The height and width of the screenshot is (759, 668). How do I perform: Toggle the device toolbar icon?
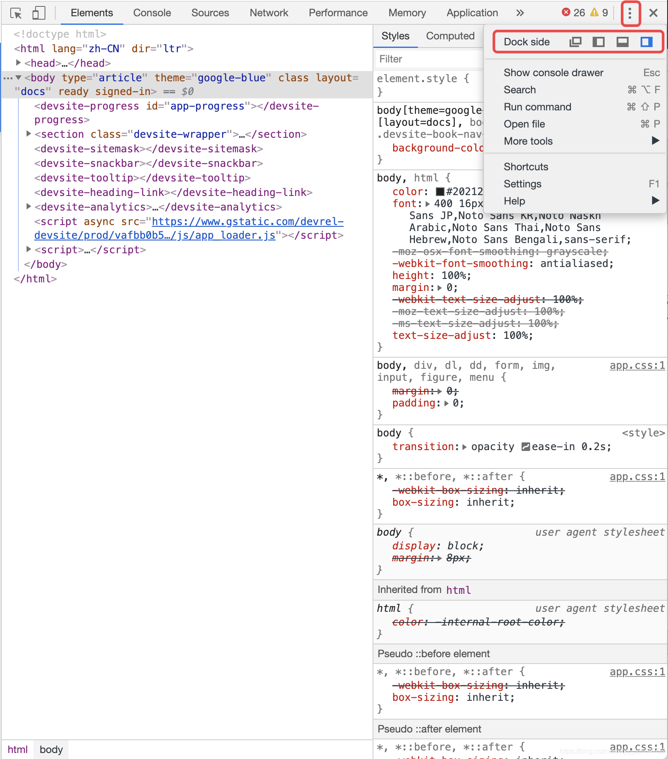[x=39, y=13]
